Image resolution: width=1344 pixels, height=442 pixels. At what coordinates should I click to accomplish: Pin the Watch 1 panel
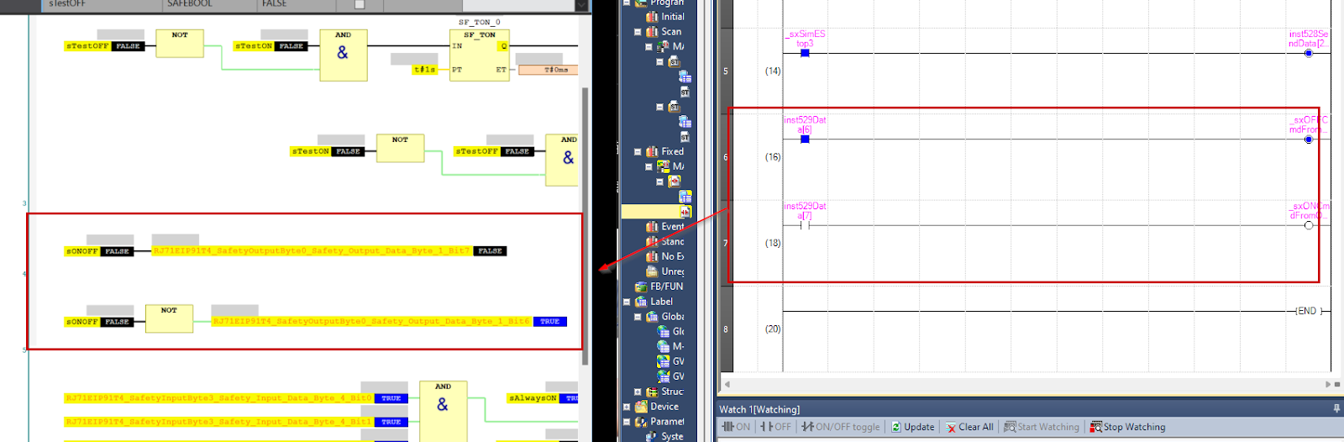[x=1336, y=408]
